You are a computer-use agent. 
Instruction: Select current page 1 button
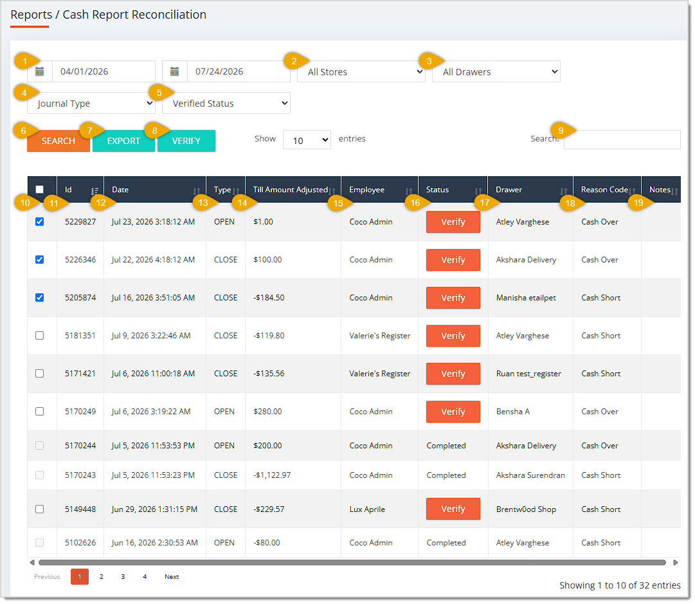(x=80, y=576)
